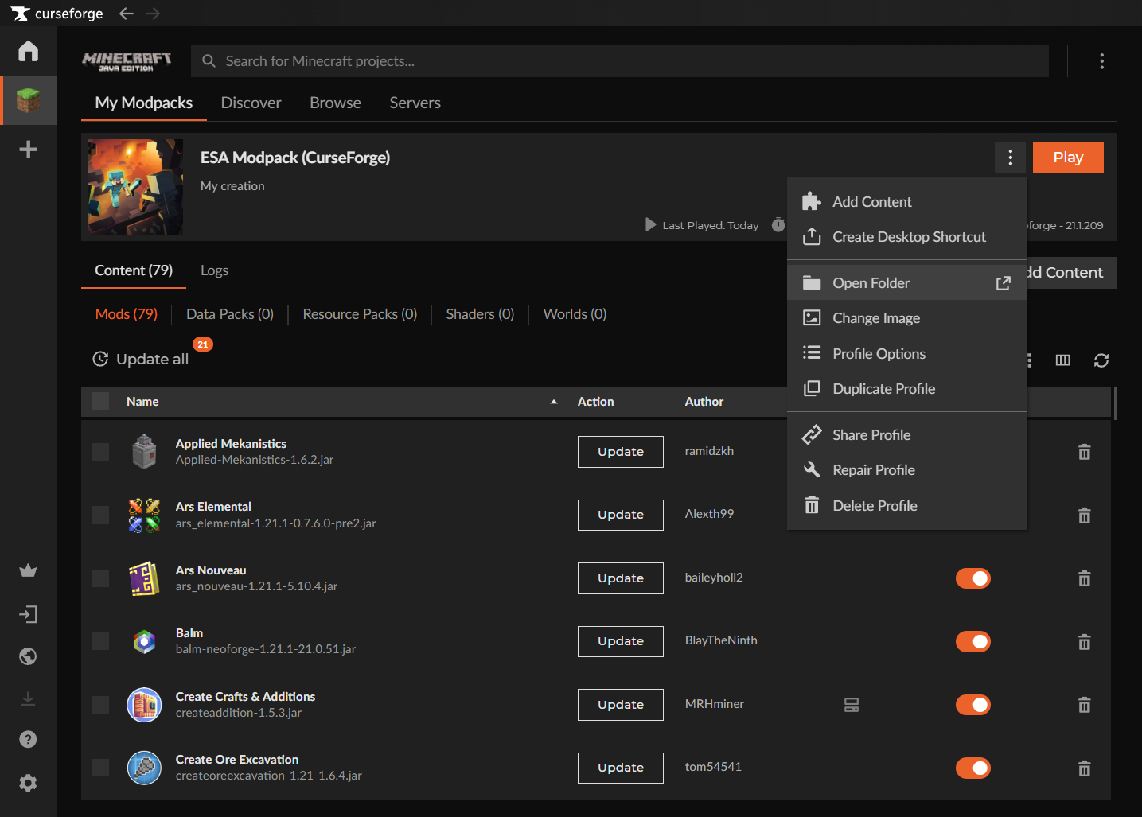Disable the Ars Nouveau mod toggle
1142x817 pixels.
(x=972, y=578)
